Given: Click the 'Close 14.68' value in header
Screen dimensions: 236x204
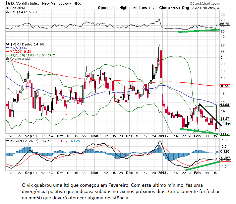Looking at the screenshot, I should [x=169, y=8].
